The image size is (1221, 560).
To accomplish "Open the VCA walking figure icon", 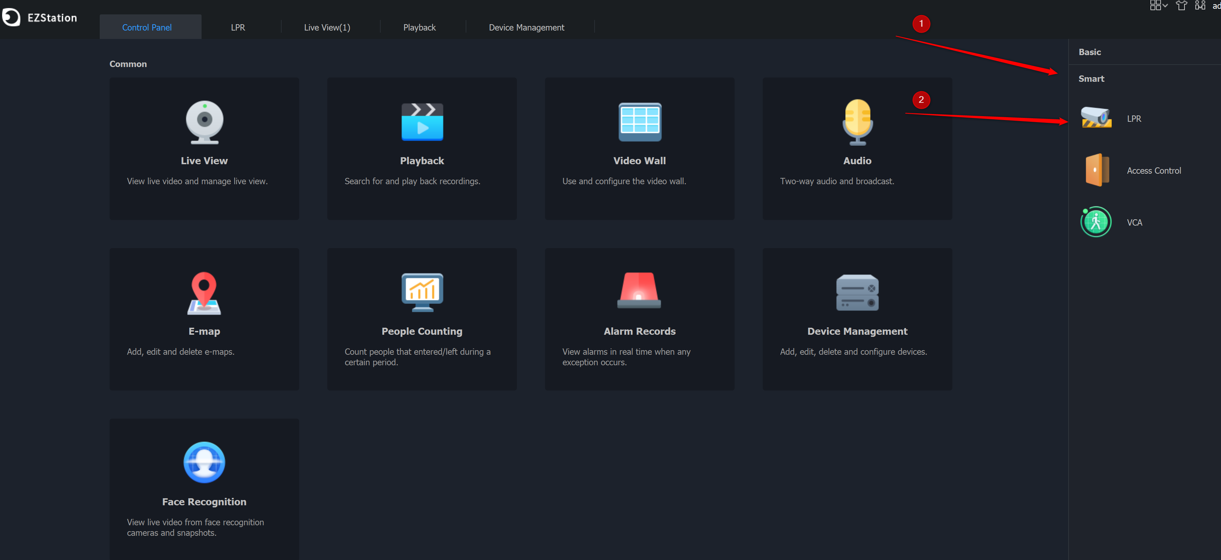I will coord(1096,222).
